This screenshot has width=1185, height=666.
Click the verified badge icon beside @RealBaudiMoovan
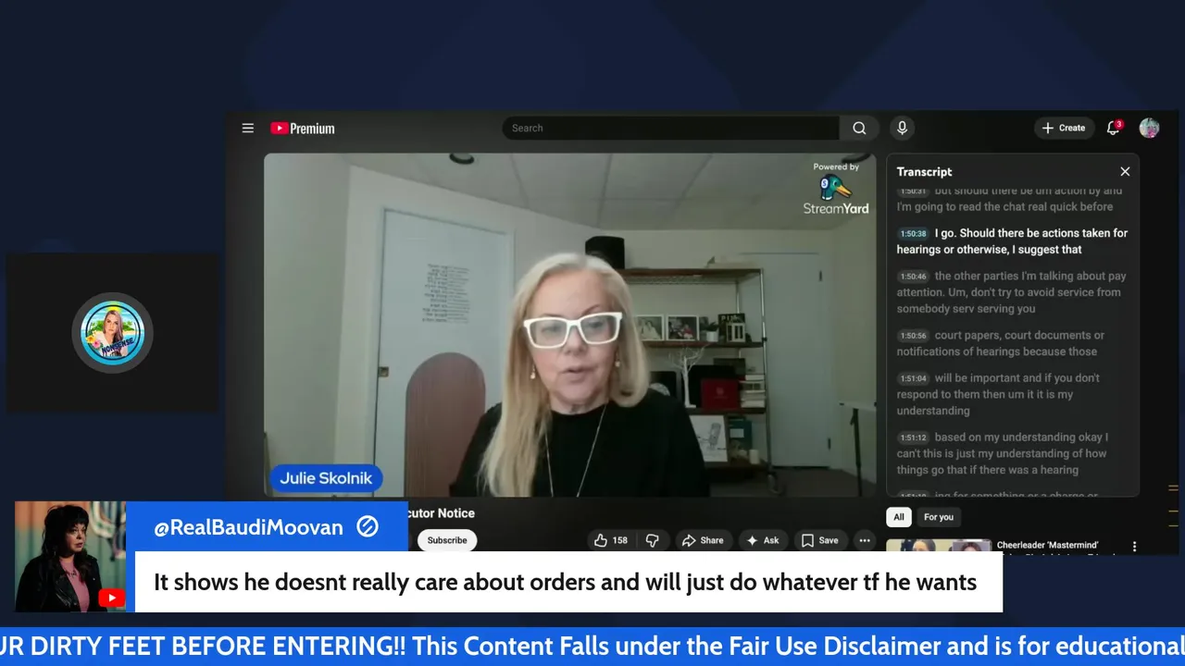pos(368,527)
